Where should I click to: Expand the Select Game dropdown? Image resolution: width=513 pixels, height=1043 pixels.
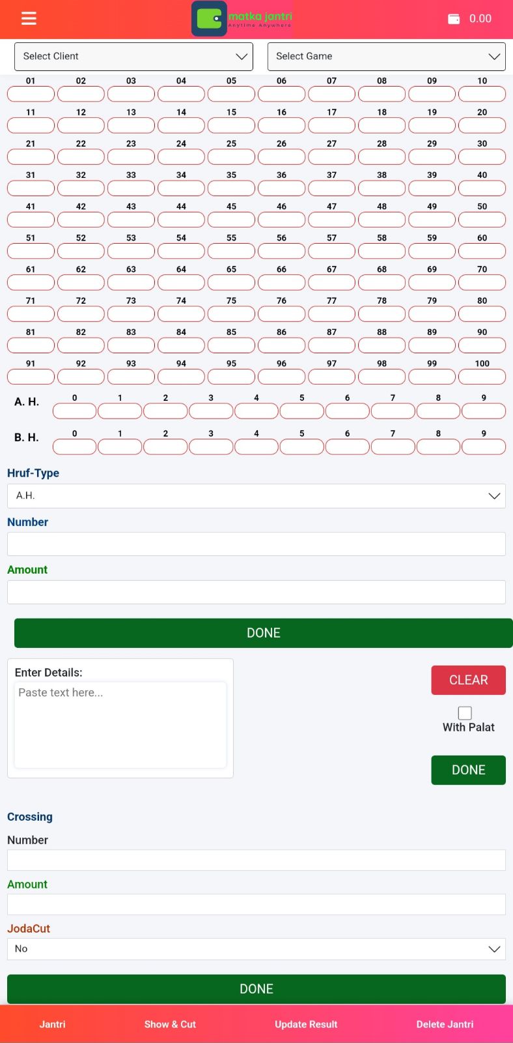tap(386, 57)
